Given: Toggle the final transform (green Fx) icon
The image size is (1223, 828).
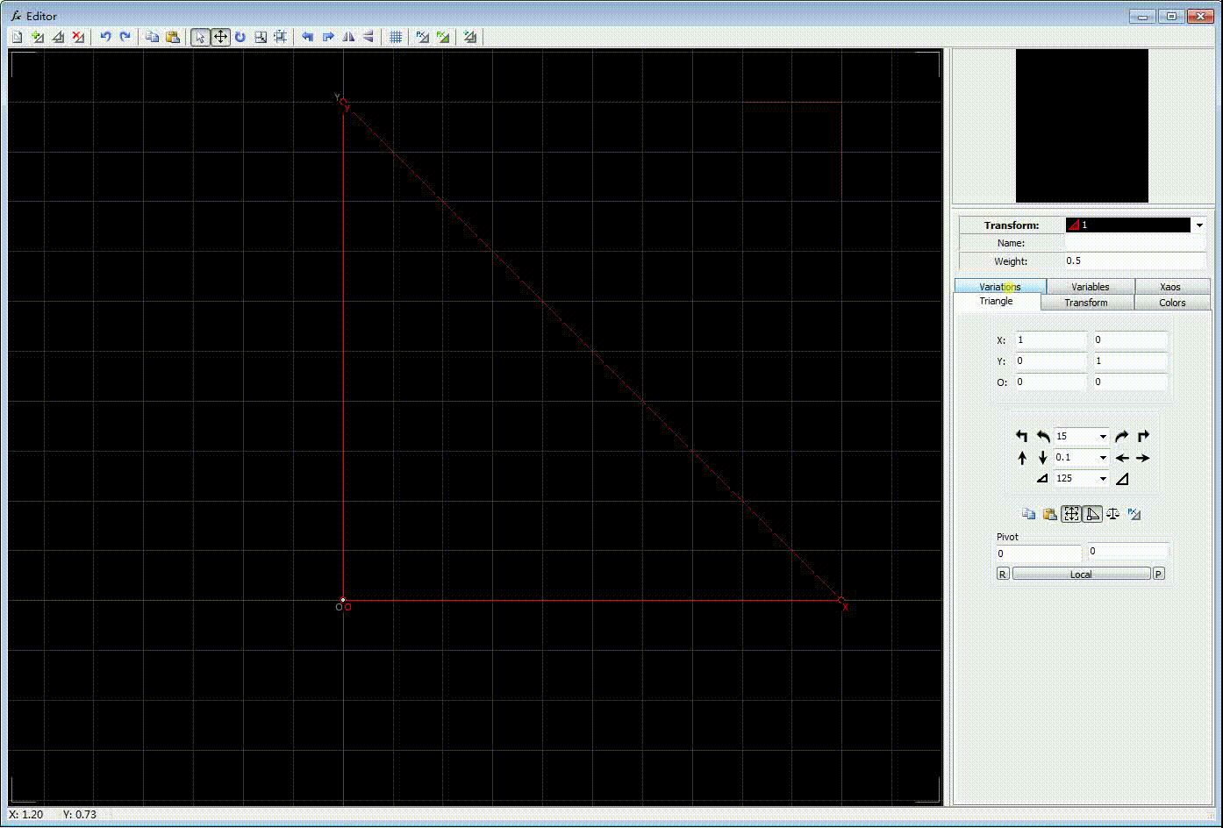Looking at the screenshot, I should point(443,37).
